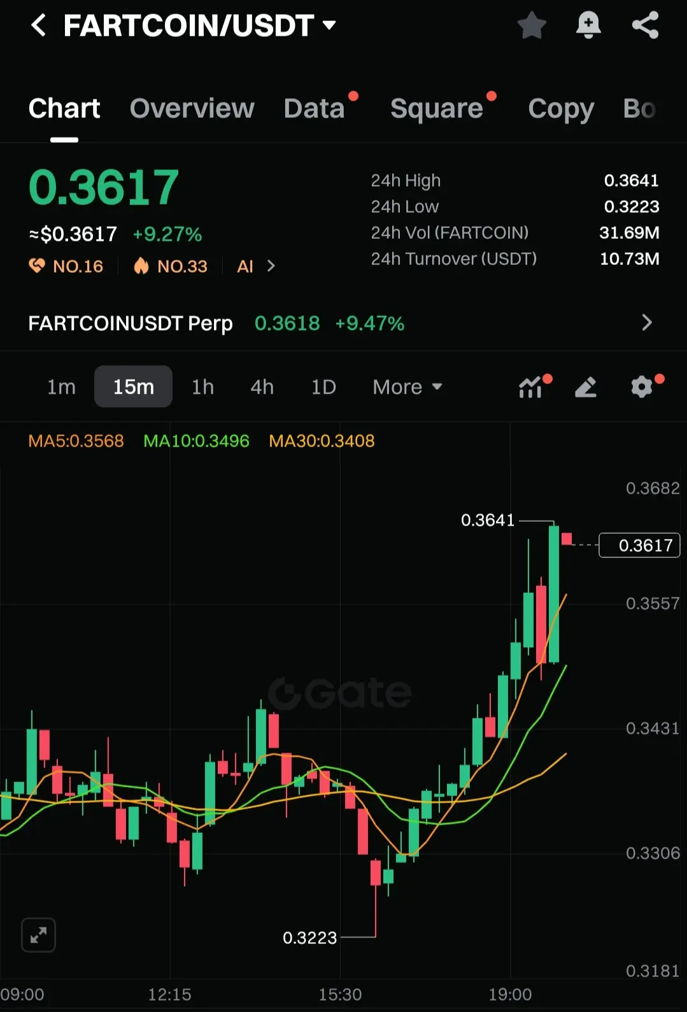Tap the 24h High value 0.3641
Screen dimensions: 687x1012
pos(631,181)
